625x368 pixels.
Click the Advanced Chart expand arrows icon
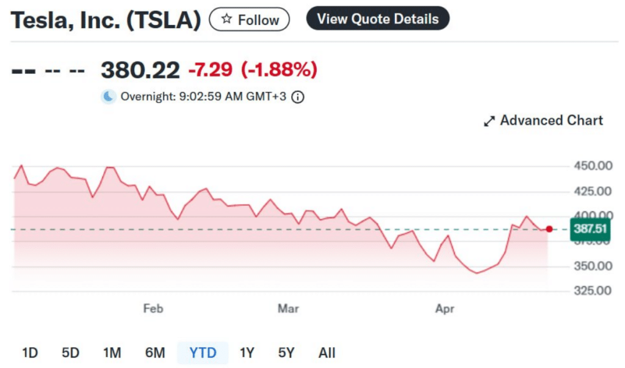tap(488, 121)
